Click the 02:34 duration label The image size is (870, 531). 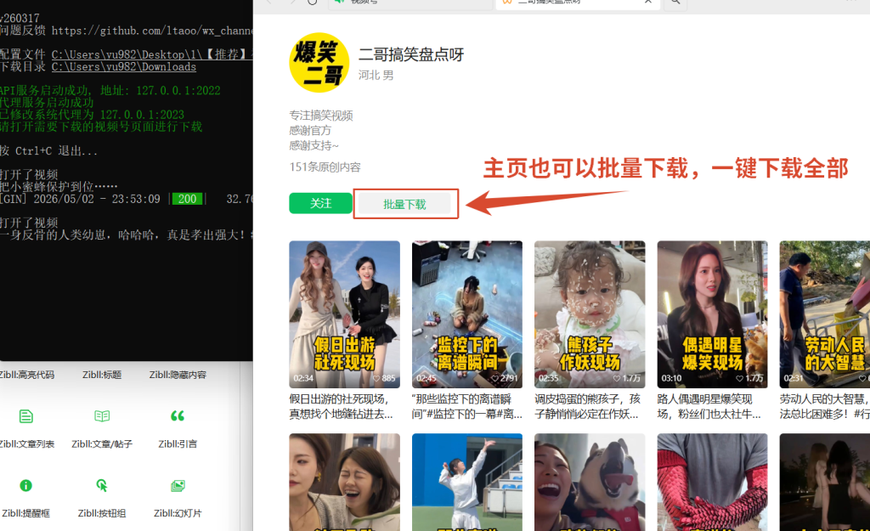point(303,378)
